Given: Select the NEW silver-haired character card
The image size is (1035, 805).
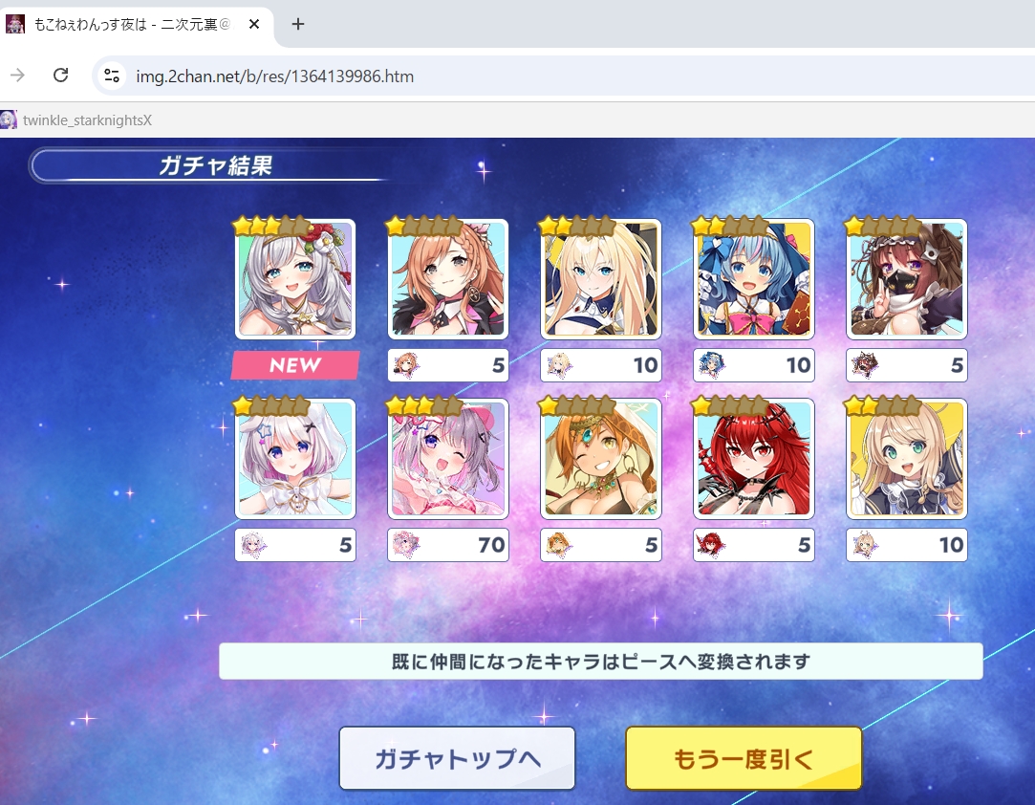Looking at the screenshot, I should (295, 278).
